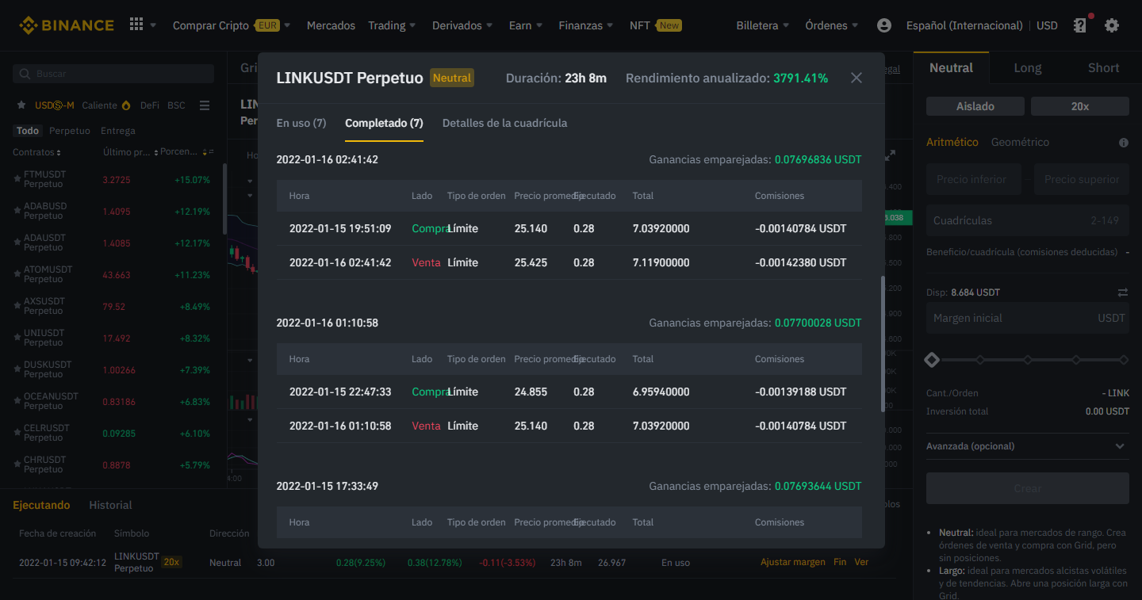1142x600 pixels.
Task: Favorite AXSUSDT with its star
Action: [17, 306]
